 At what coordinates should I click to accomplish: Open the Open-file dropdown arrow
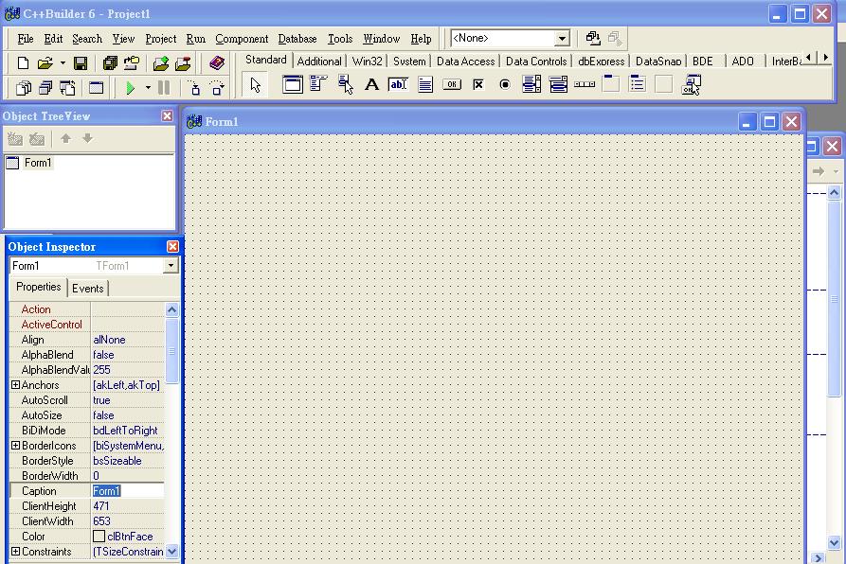[63, 63]
